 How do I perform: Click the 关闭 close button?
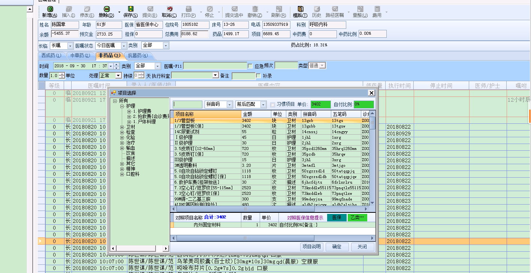pos(362,247)
